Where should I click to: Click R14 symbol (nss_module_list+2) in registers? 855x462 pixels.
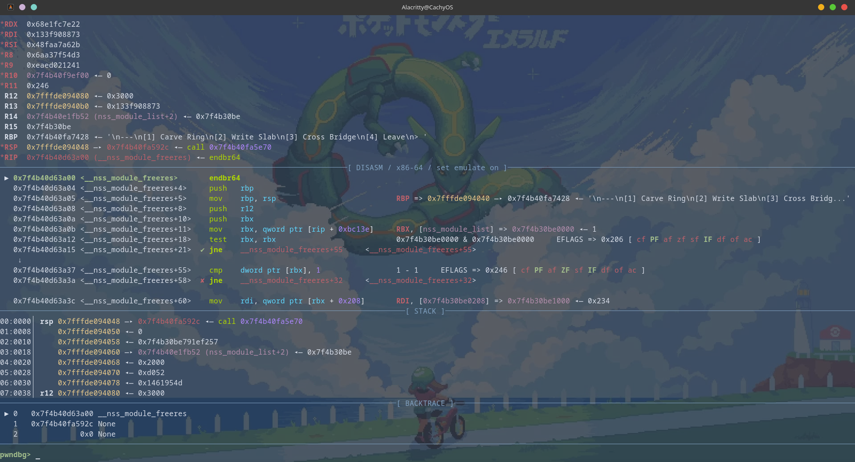(136, 116)
